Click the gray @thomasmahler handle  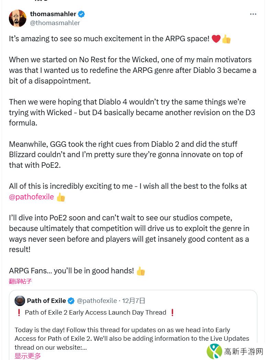(x=55, y=23)
